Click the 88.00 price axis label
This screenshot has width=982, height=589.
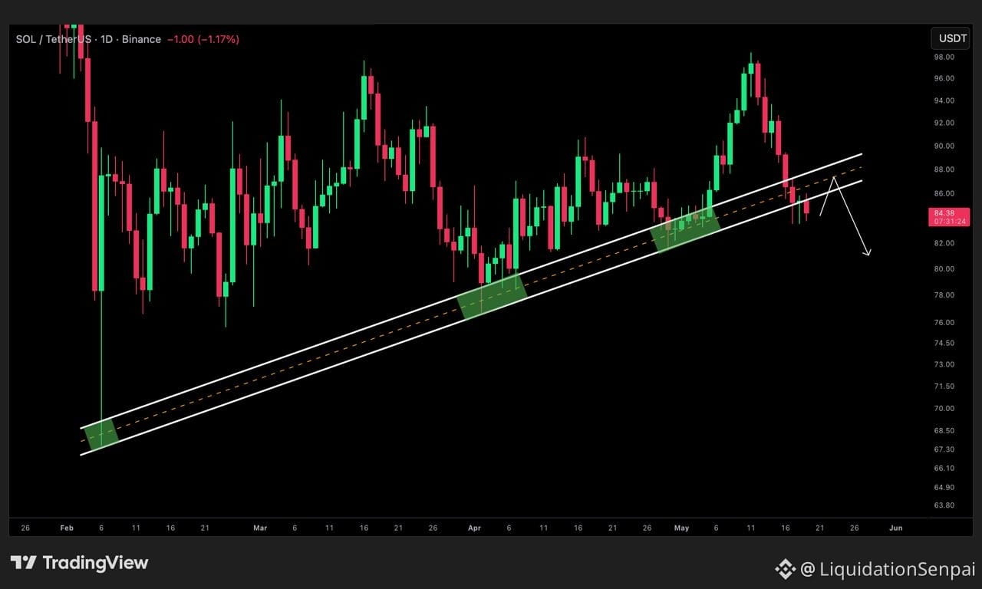pos(944,169)
